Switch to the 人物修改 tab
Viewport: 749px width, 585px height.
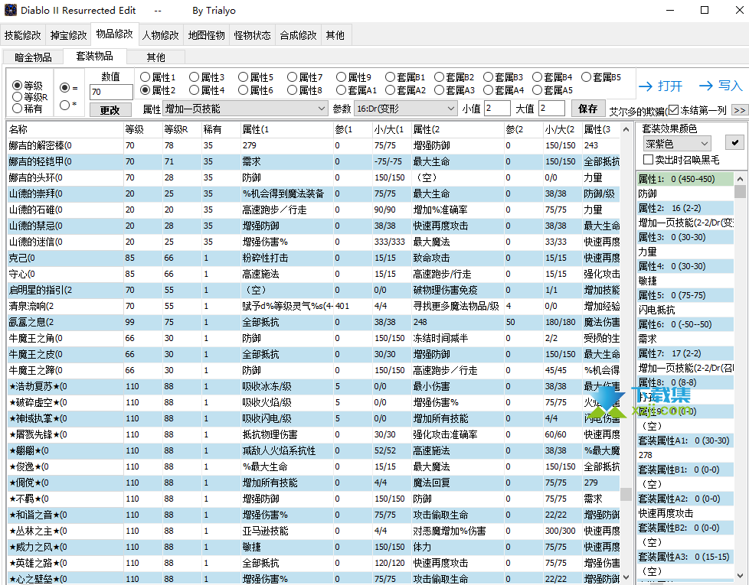tap(161, 35)
